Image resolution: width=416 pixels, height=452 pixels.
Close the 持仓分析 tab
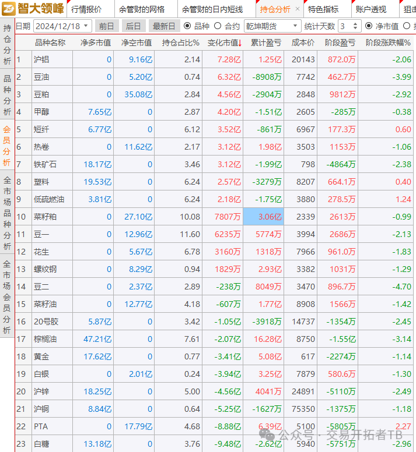point(298,9)
